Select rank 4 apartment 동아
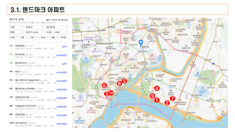Screen dimensions: 235x132 (38, 73)
